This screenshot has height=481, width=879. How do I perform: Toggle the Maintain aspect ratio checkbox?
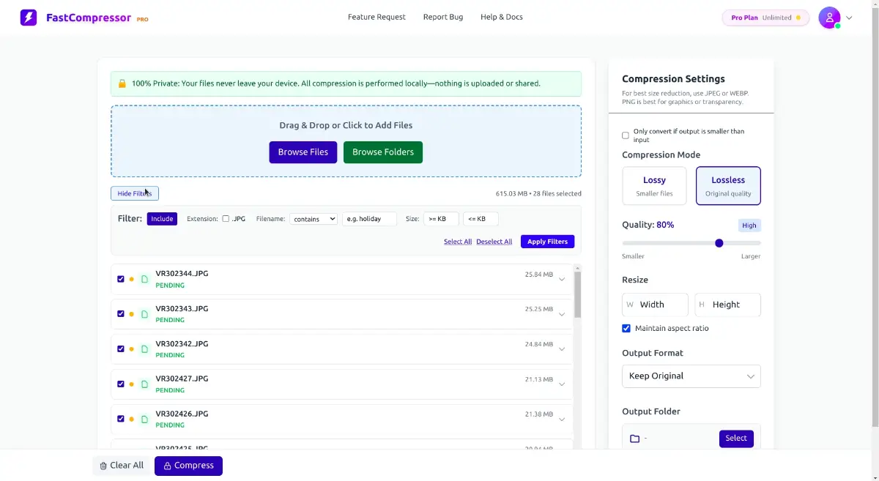click(x=626, y=329)
